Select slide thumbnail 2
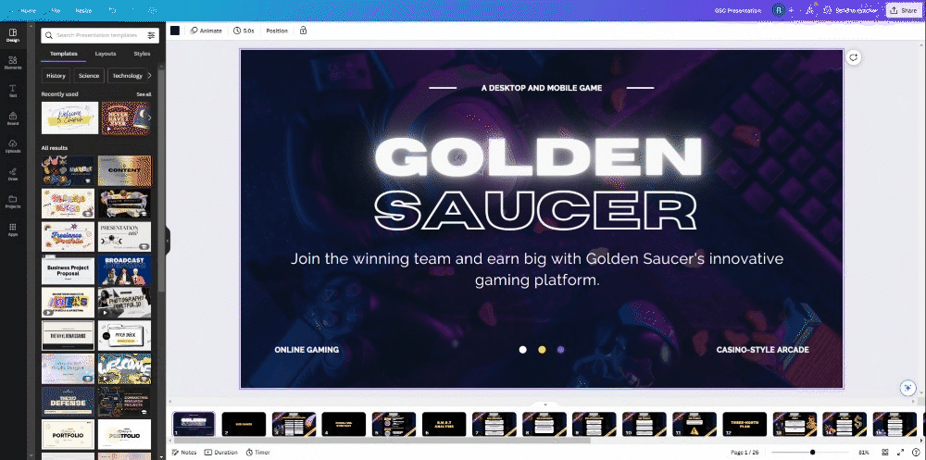Image resolution: width=926 pixels, height=460 pixels. click(244, 425)
